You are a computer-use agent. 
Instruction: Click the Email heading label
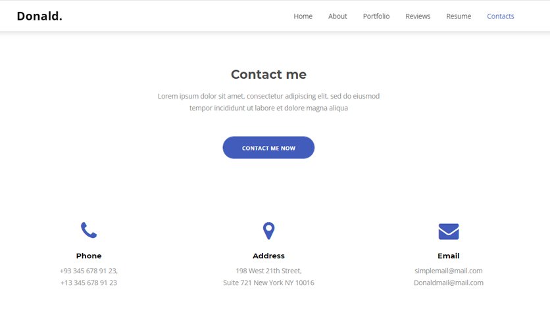pyautogui.click(x=449, y=256)
